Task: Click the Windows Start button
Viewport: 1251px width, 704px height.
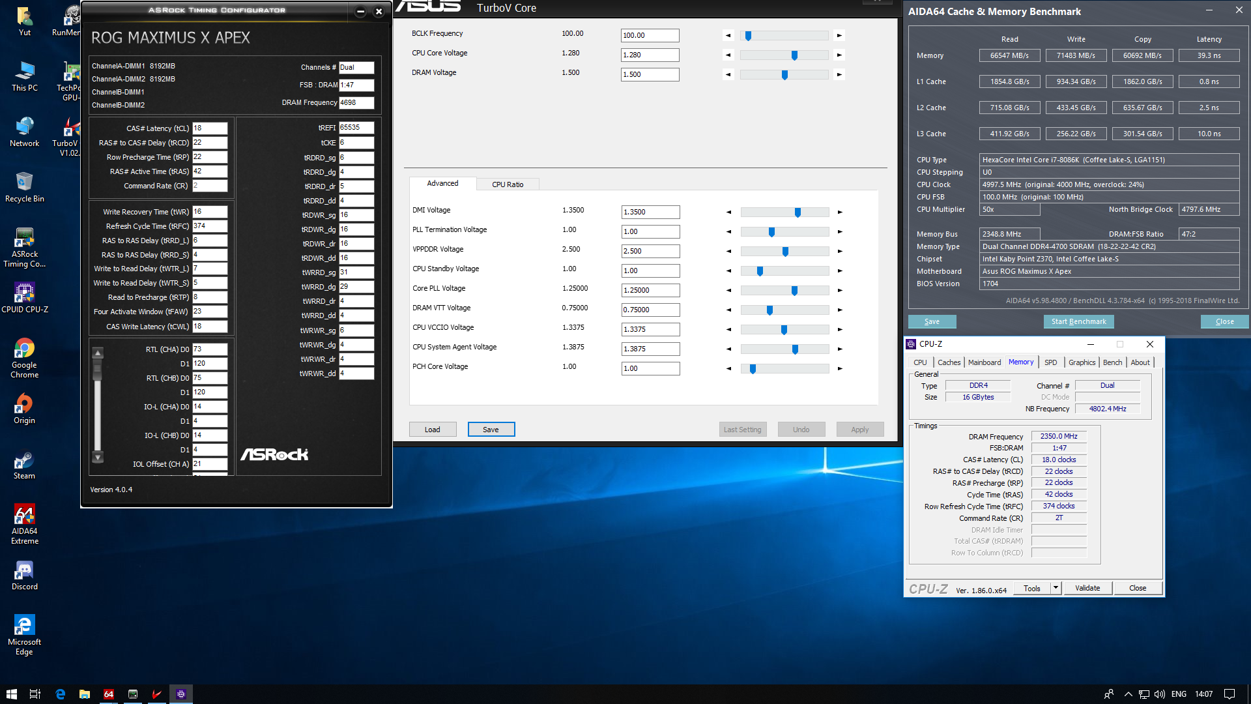Action: click(x=11, y=694)
